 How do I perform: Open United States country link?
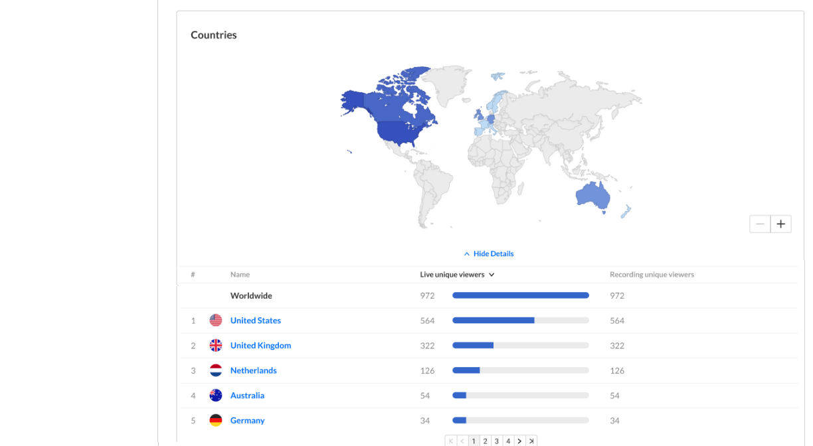pyautogui.click(x=255, y=321)
